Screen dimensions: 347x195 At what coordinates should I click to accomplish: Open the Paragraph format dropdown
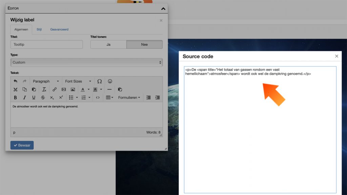click(x=46, y=81)
